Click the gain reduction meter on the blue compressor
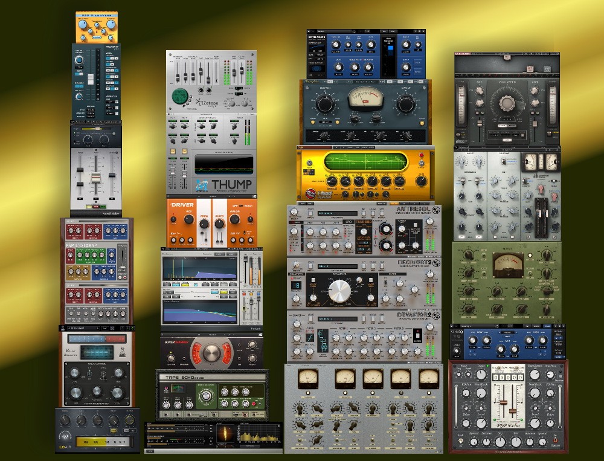The width and height of the screenshot is (604, 461). pyautogui.click(x=388, y=58)
